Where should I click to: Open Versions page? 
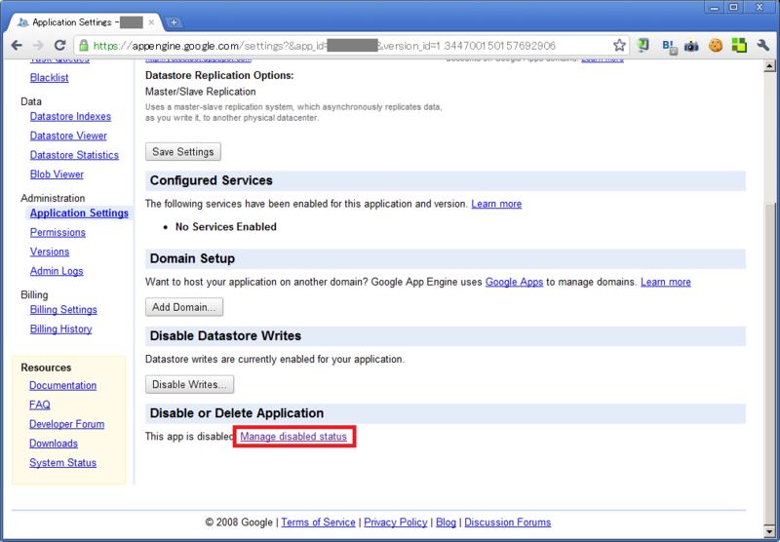[50, 252]
